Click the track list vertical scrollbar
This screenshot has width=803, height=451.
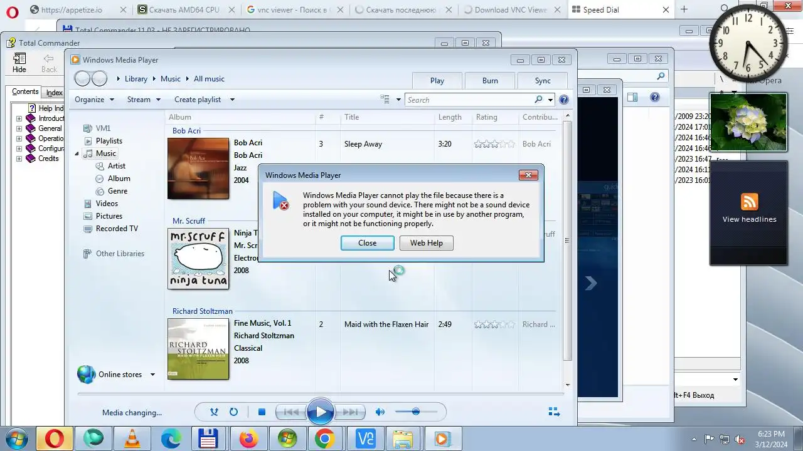click(x=567, y=241)
